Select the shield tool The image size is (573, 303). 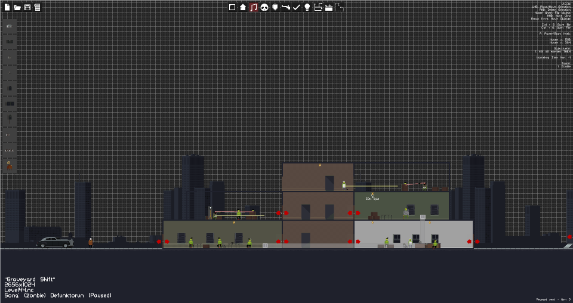click(x=275, y=7)
